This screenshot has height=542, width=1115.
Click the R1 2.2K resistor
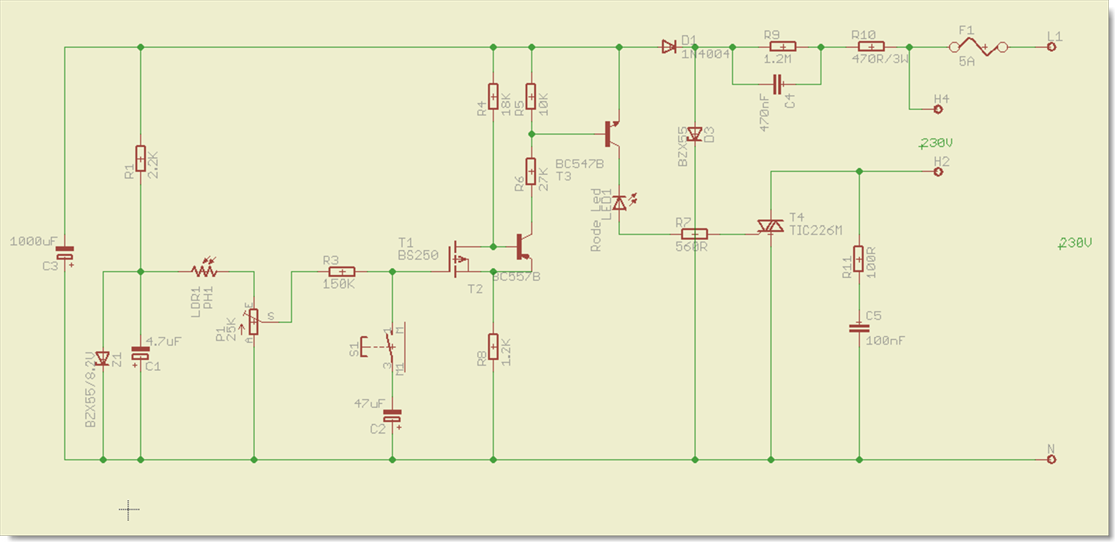pyautogui.click(x=140, y=159)
